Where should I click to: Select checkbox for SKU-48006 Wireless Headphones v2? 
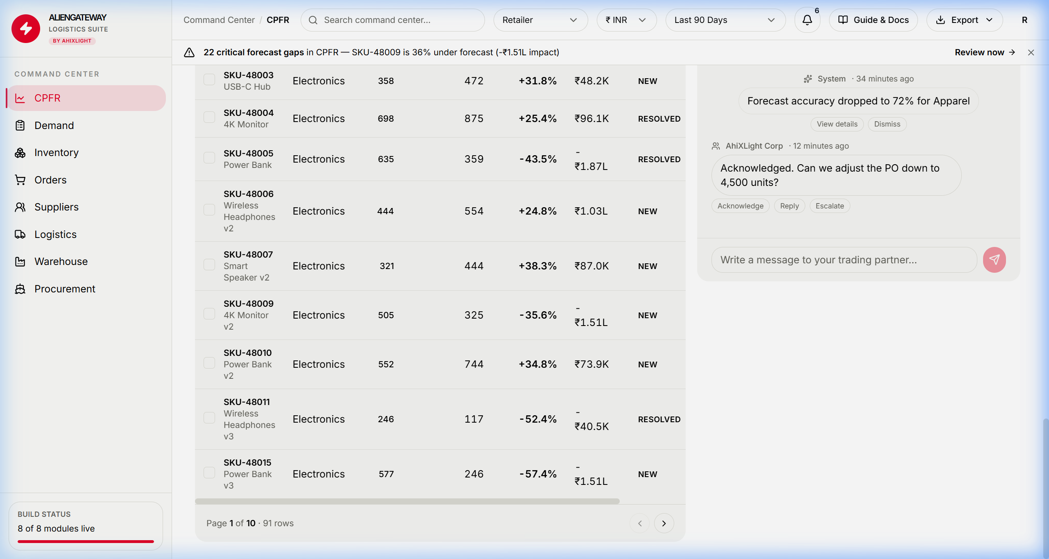[x=209, y=210]
